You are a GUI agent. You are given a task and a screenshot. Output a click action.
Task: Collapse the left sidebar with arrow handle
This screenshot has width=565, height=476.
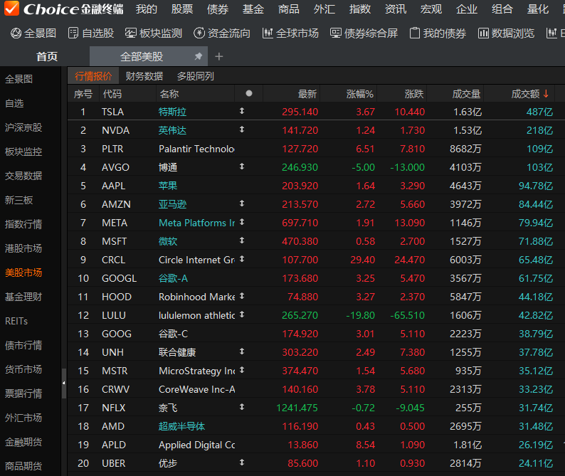pos(64,383)
